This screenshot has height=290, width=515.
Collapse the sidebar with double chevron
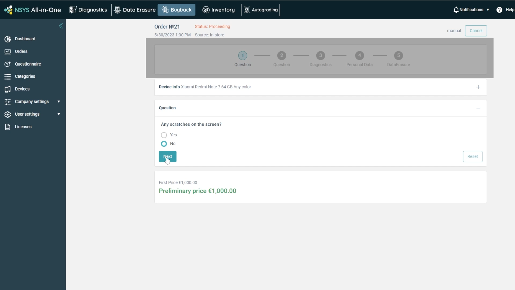point(61,26)
